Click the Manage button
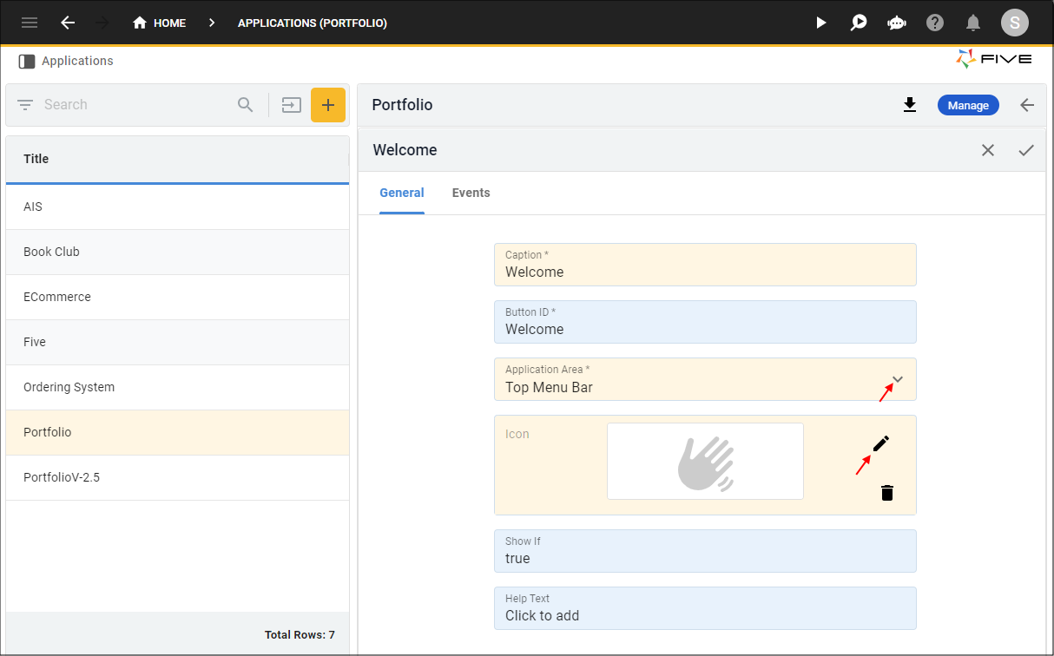1054x656 pixels. [968, 105]
